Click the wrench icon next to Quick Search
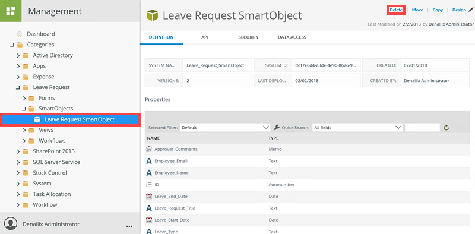This screenshot has height=234, width=475. tap(276, 127)
